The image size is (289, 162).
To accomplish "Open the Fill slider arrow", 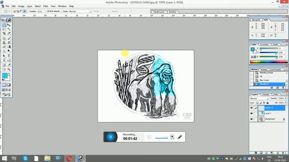I will (x=286, y=103).
